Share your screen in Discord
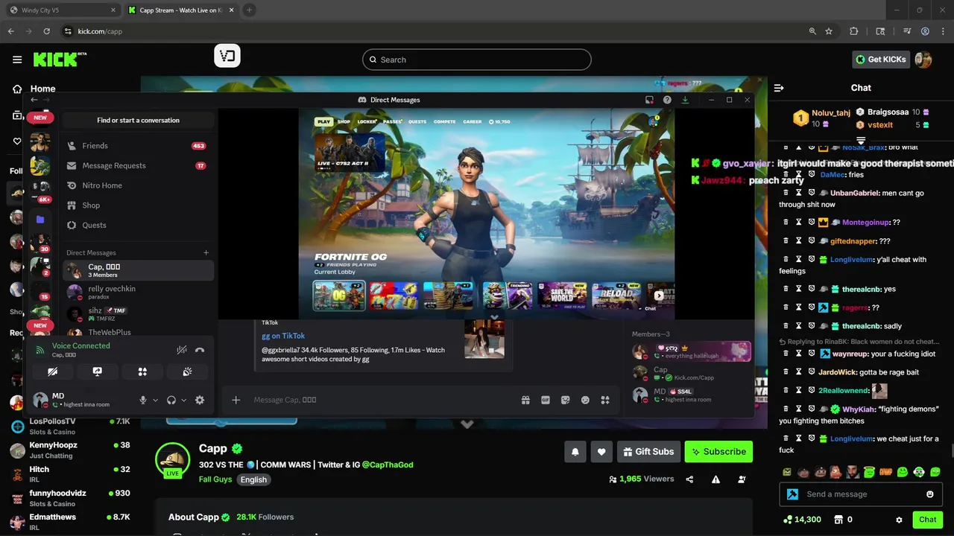The width and height of the screenshot is (954, 536). [x=97, y=371]
